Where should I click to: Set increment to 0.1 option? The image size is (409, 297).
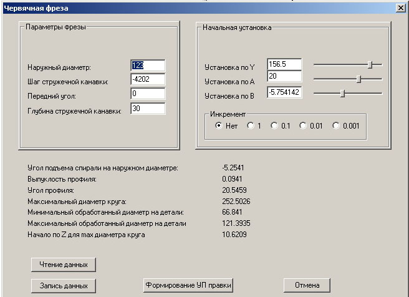click(274, 125)
